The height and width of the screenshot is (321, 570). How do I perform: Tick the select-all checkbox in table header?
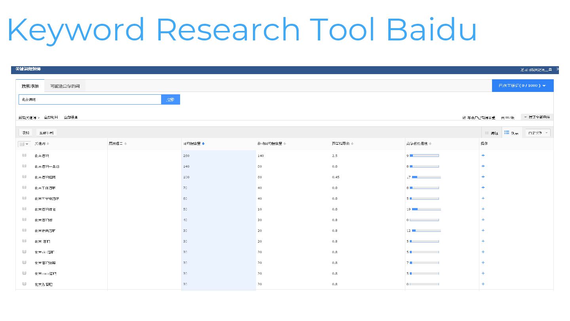coord(22,144)
